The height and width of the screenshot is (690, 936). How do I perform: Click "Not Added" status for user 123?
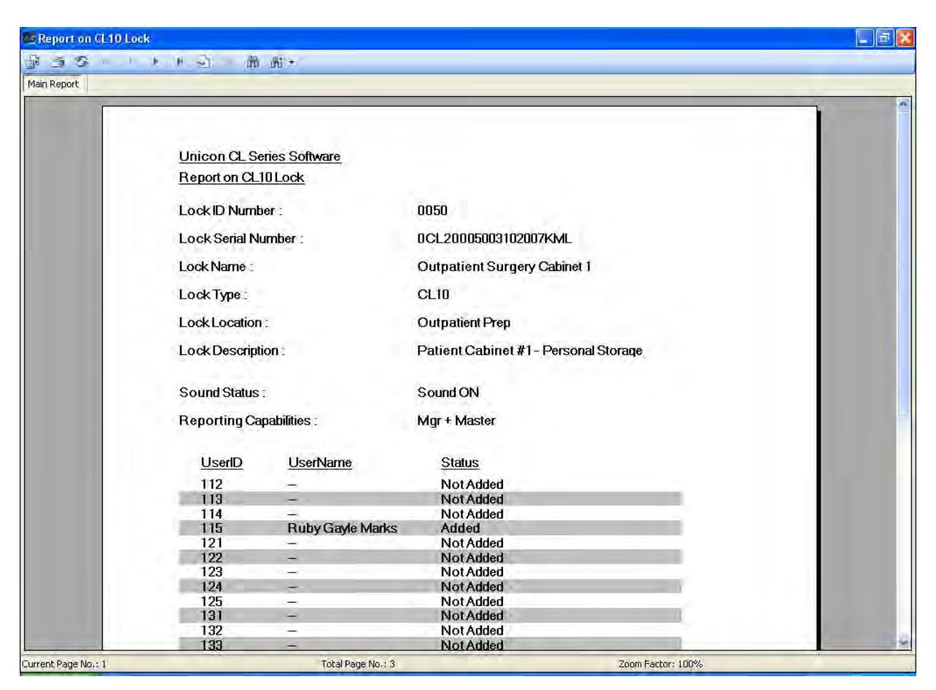point(472,571)
